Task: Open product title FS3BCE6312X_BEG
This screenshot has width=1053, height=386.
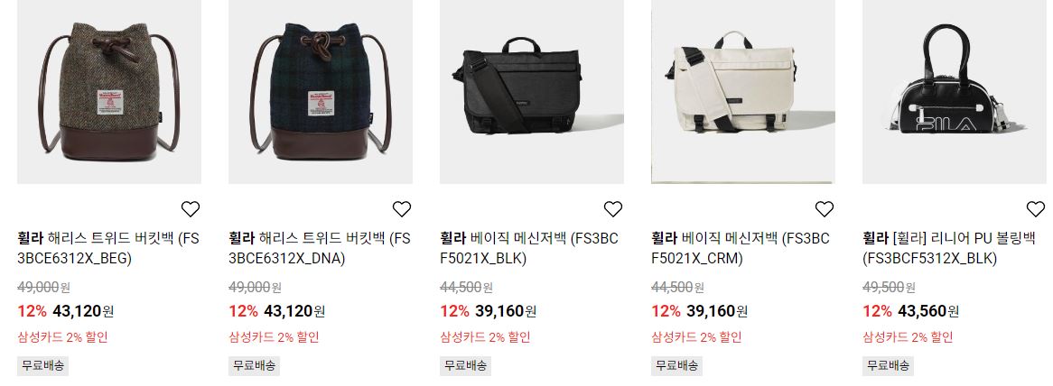Action: click(x=108, y=248)
